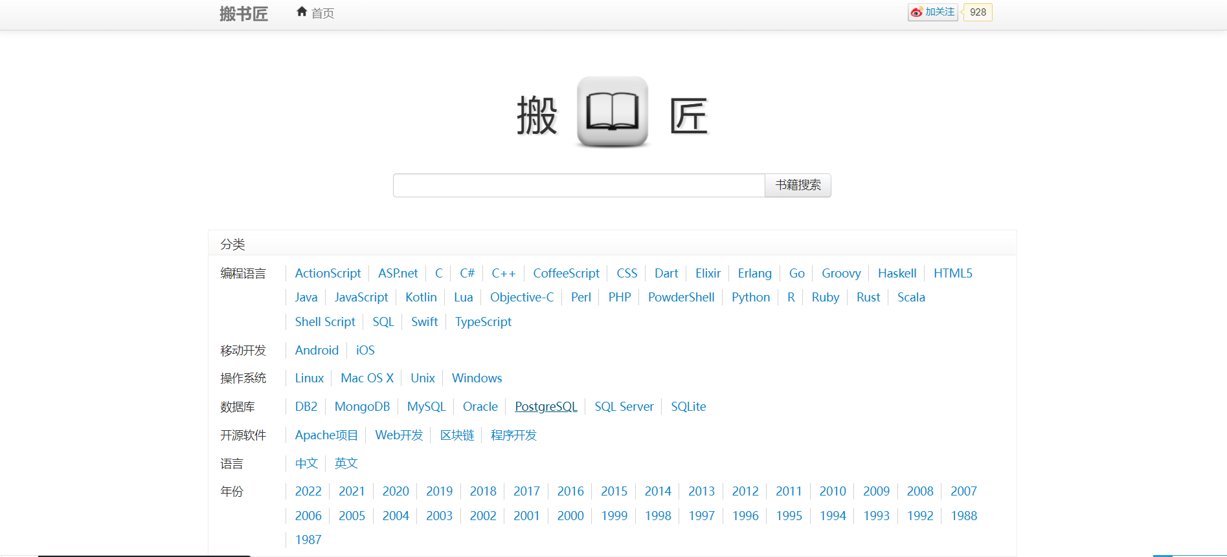Filter books by year 2022
Screen dimensions: 1227x557
[308, 492]
